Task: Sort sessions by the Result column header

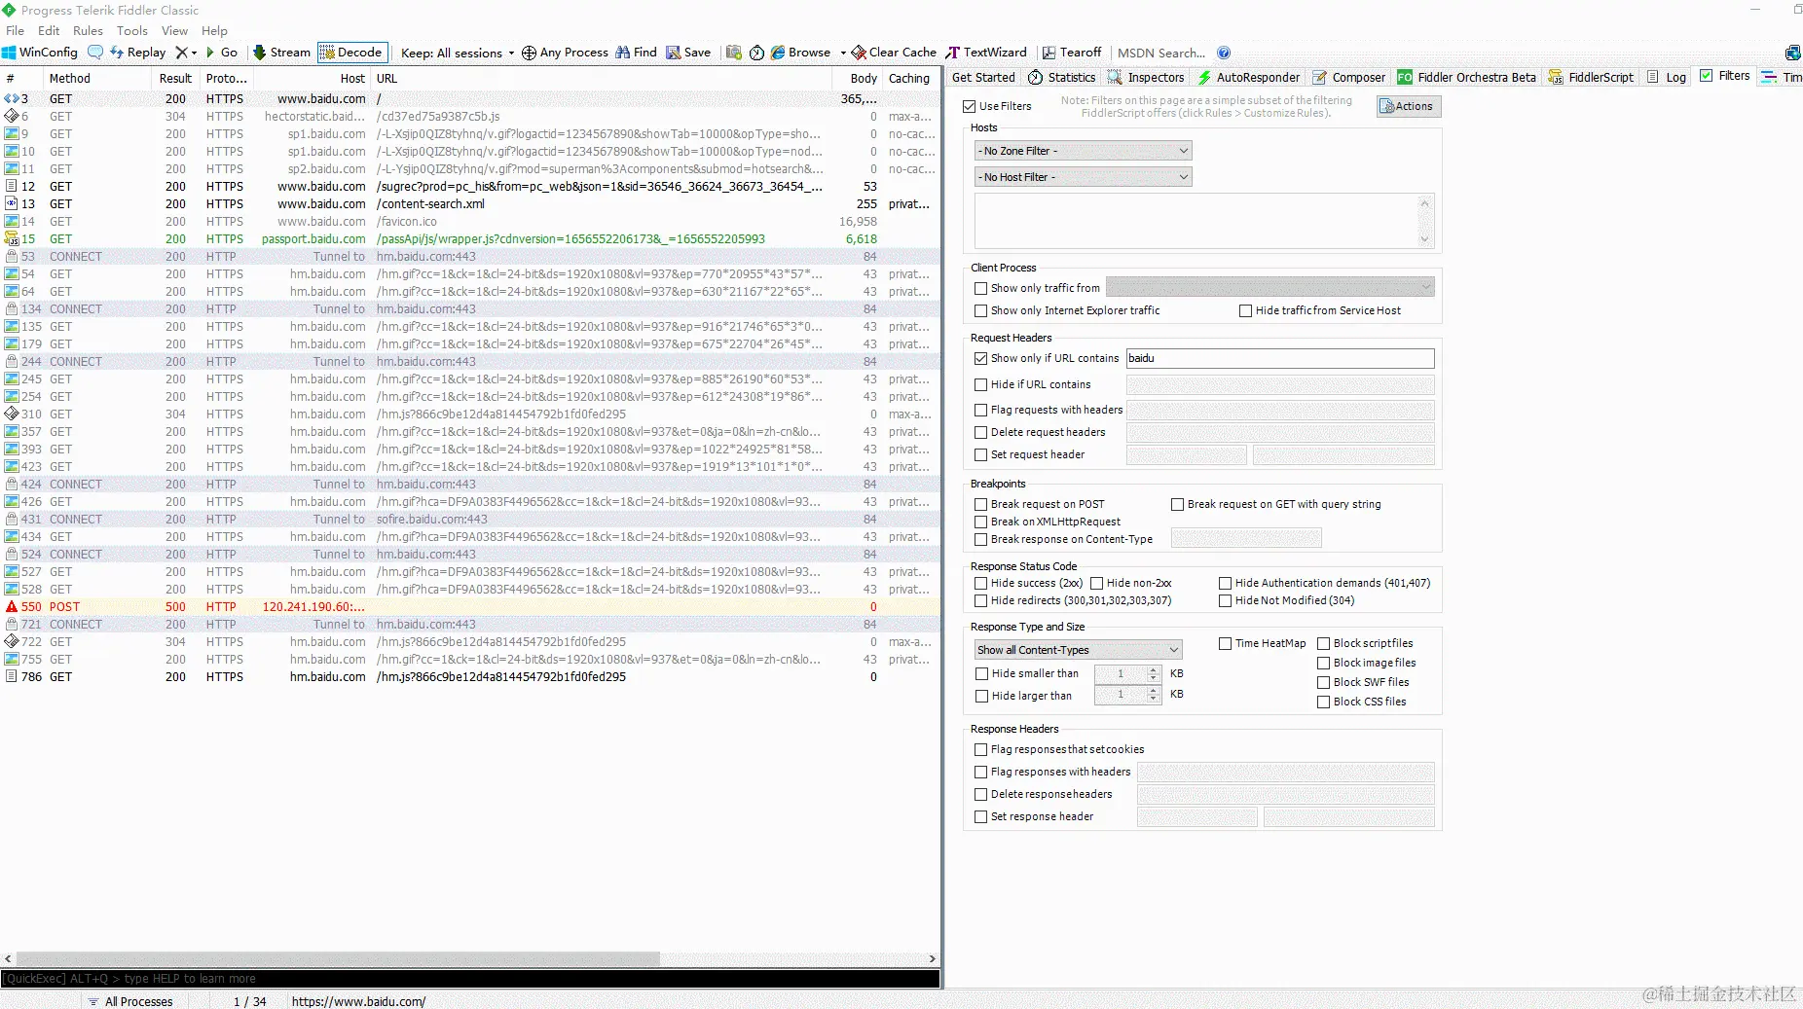Action: click(175, 78)
